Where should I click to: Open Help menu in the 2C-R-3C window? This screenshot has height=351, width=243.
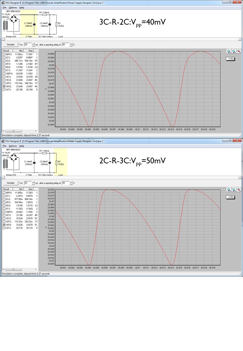(x=22, y=146)
